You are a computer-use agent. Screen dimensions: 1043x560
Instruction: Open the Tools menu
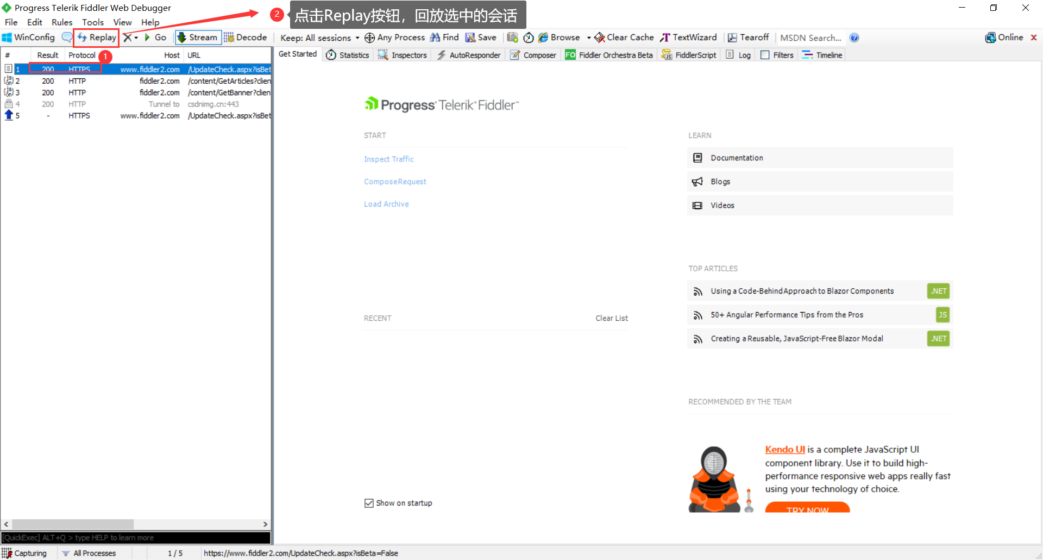coord(93,22)
